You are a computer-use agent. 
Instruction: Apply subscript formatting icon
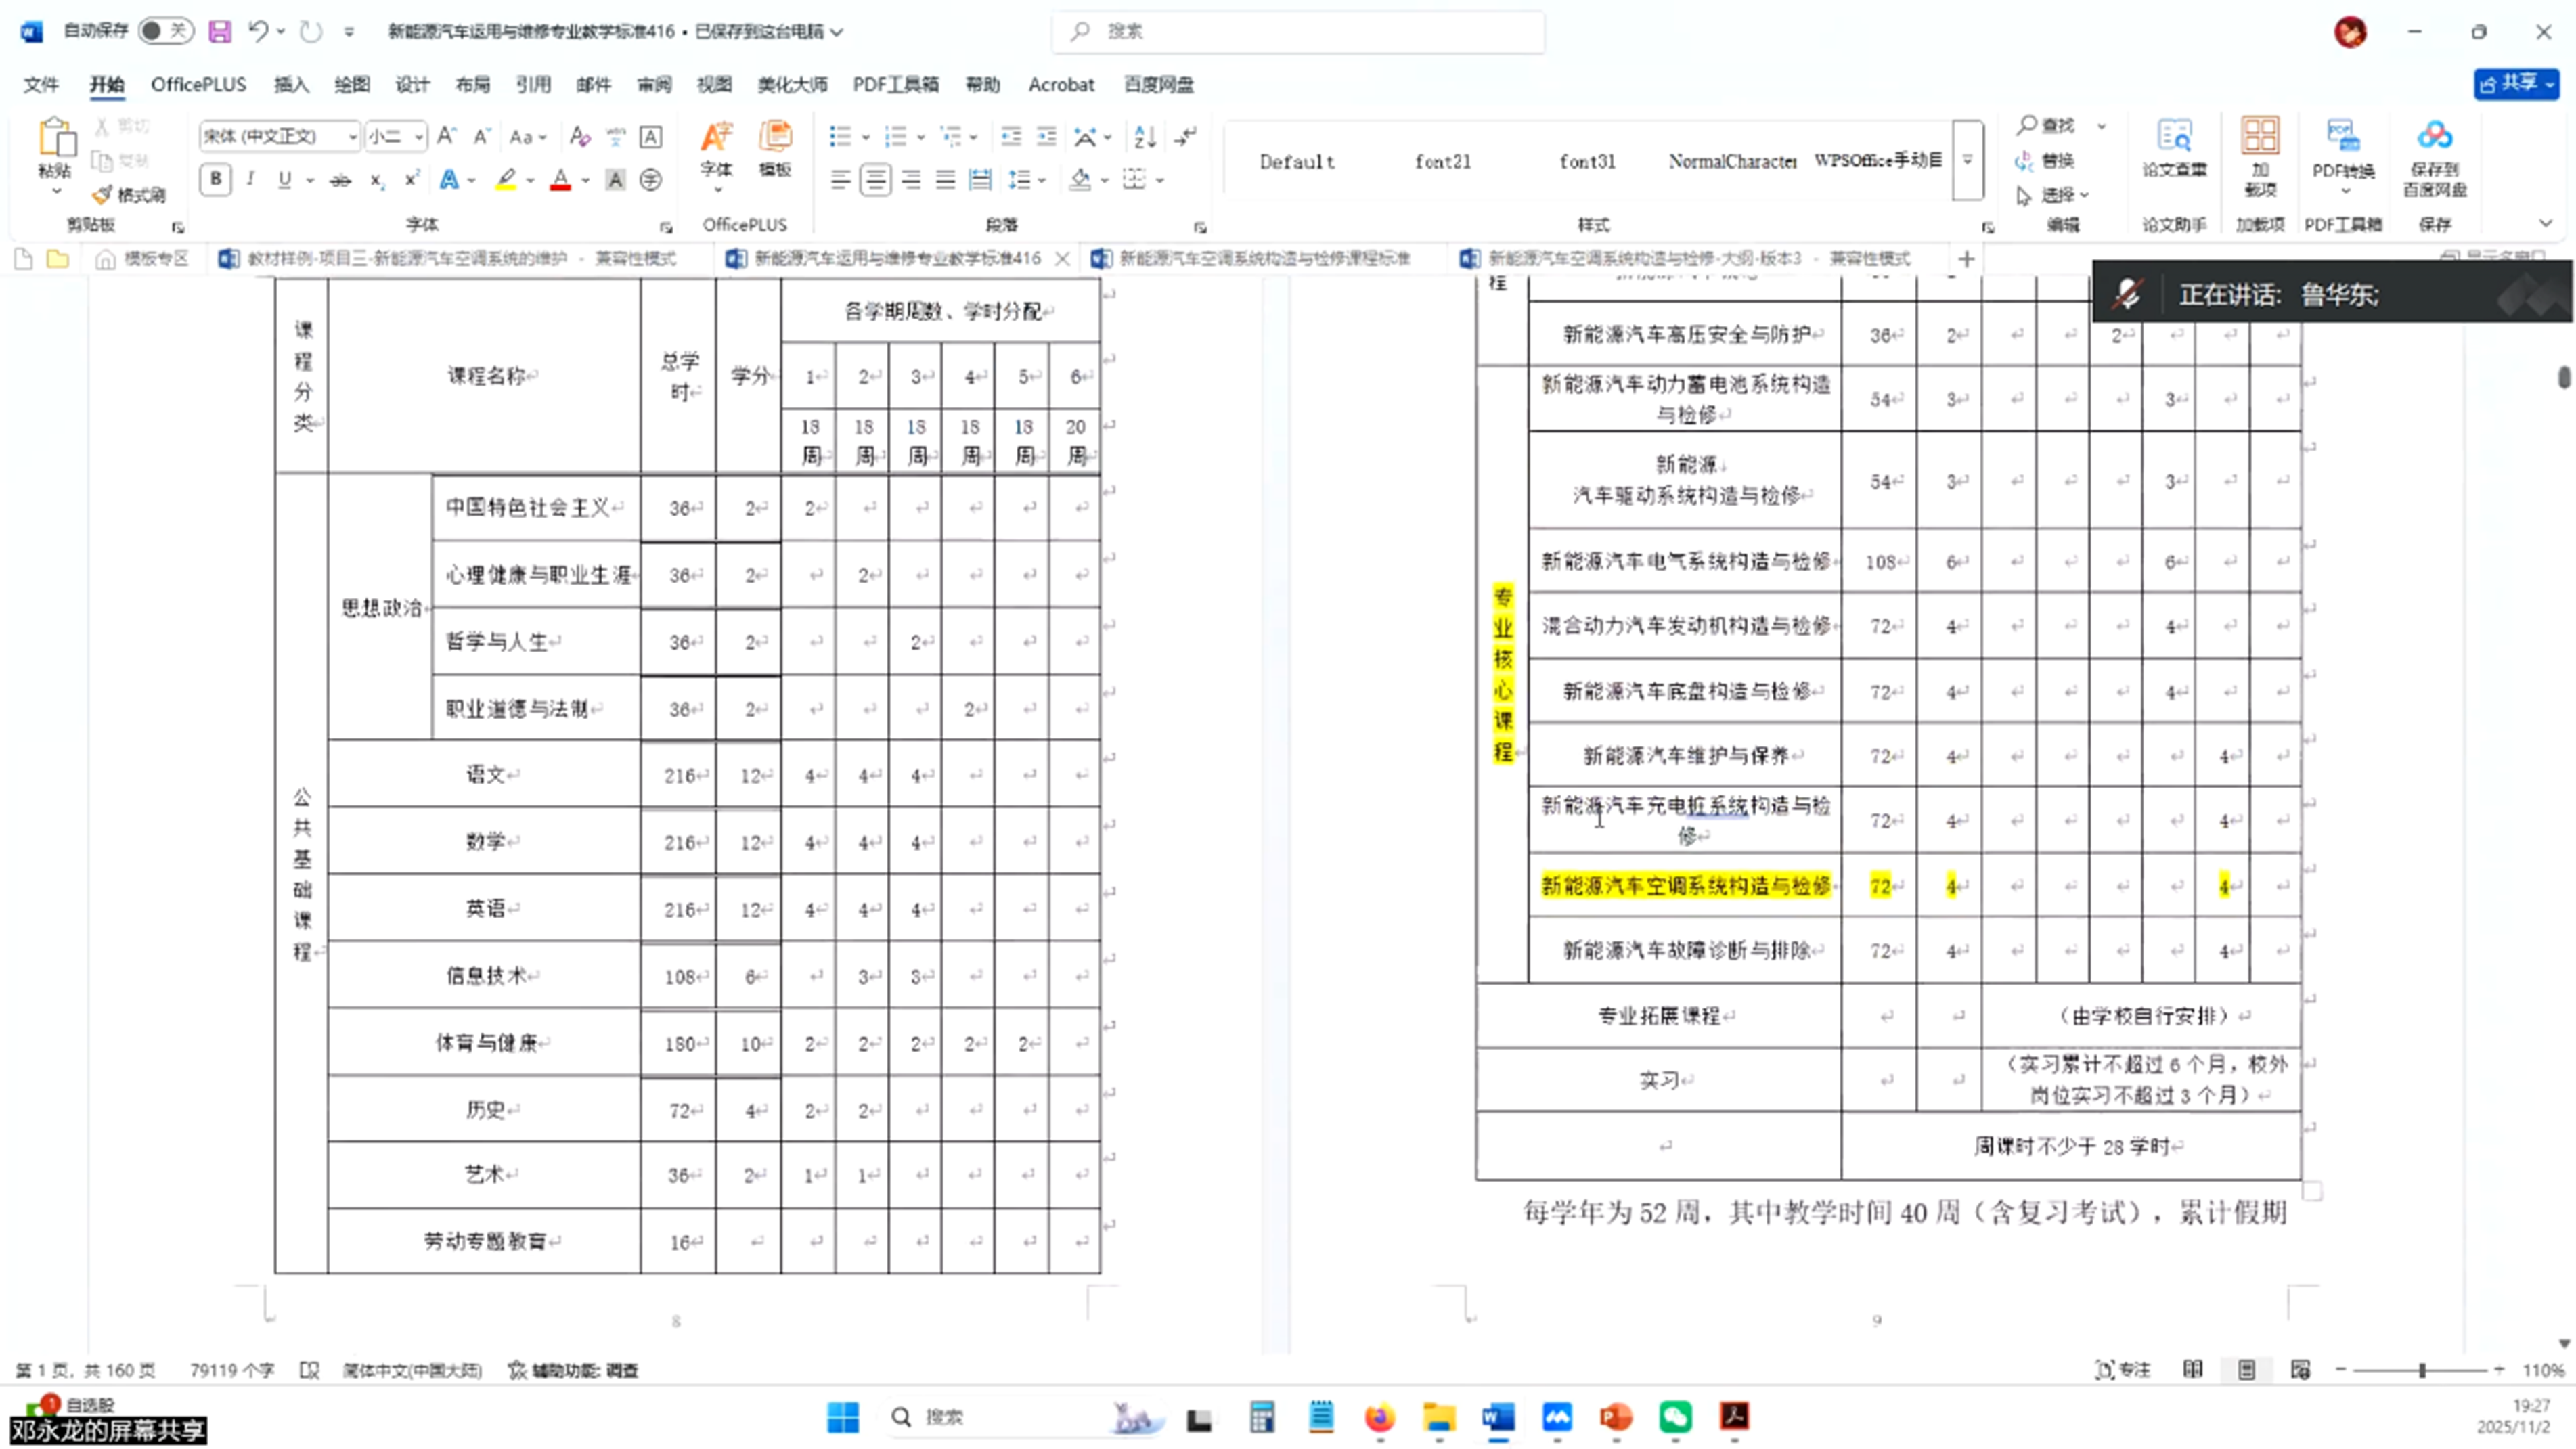[376, 180]
